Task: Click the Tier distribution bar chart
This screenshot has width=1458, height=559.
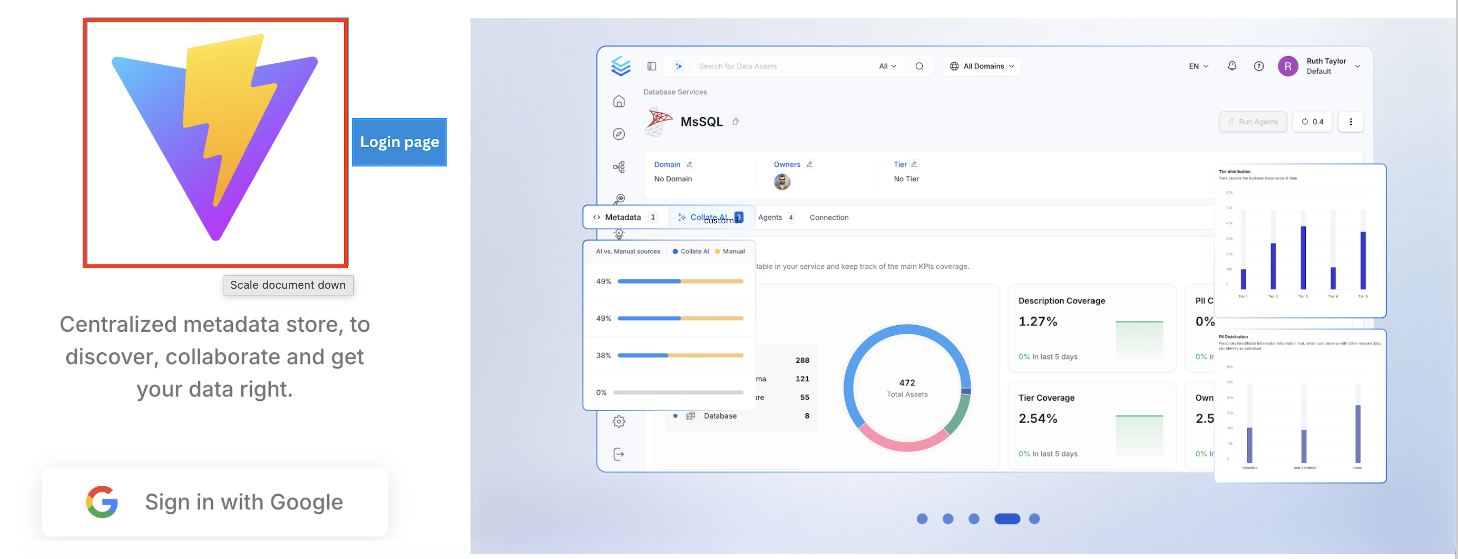Action: [x=1300, y=241]
